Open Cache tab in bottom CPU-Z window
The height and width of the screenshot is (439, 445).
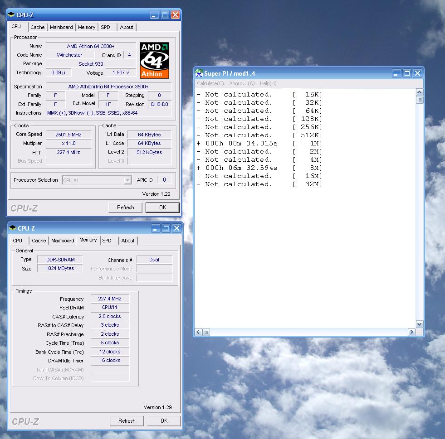[39, 241]
